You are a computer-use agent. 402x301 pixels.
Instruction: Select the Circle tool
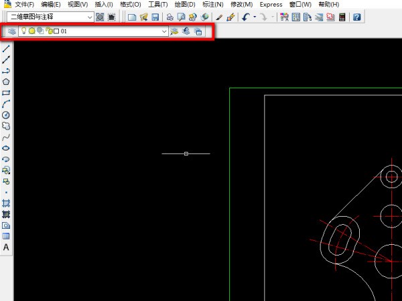pos(6,114)
